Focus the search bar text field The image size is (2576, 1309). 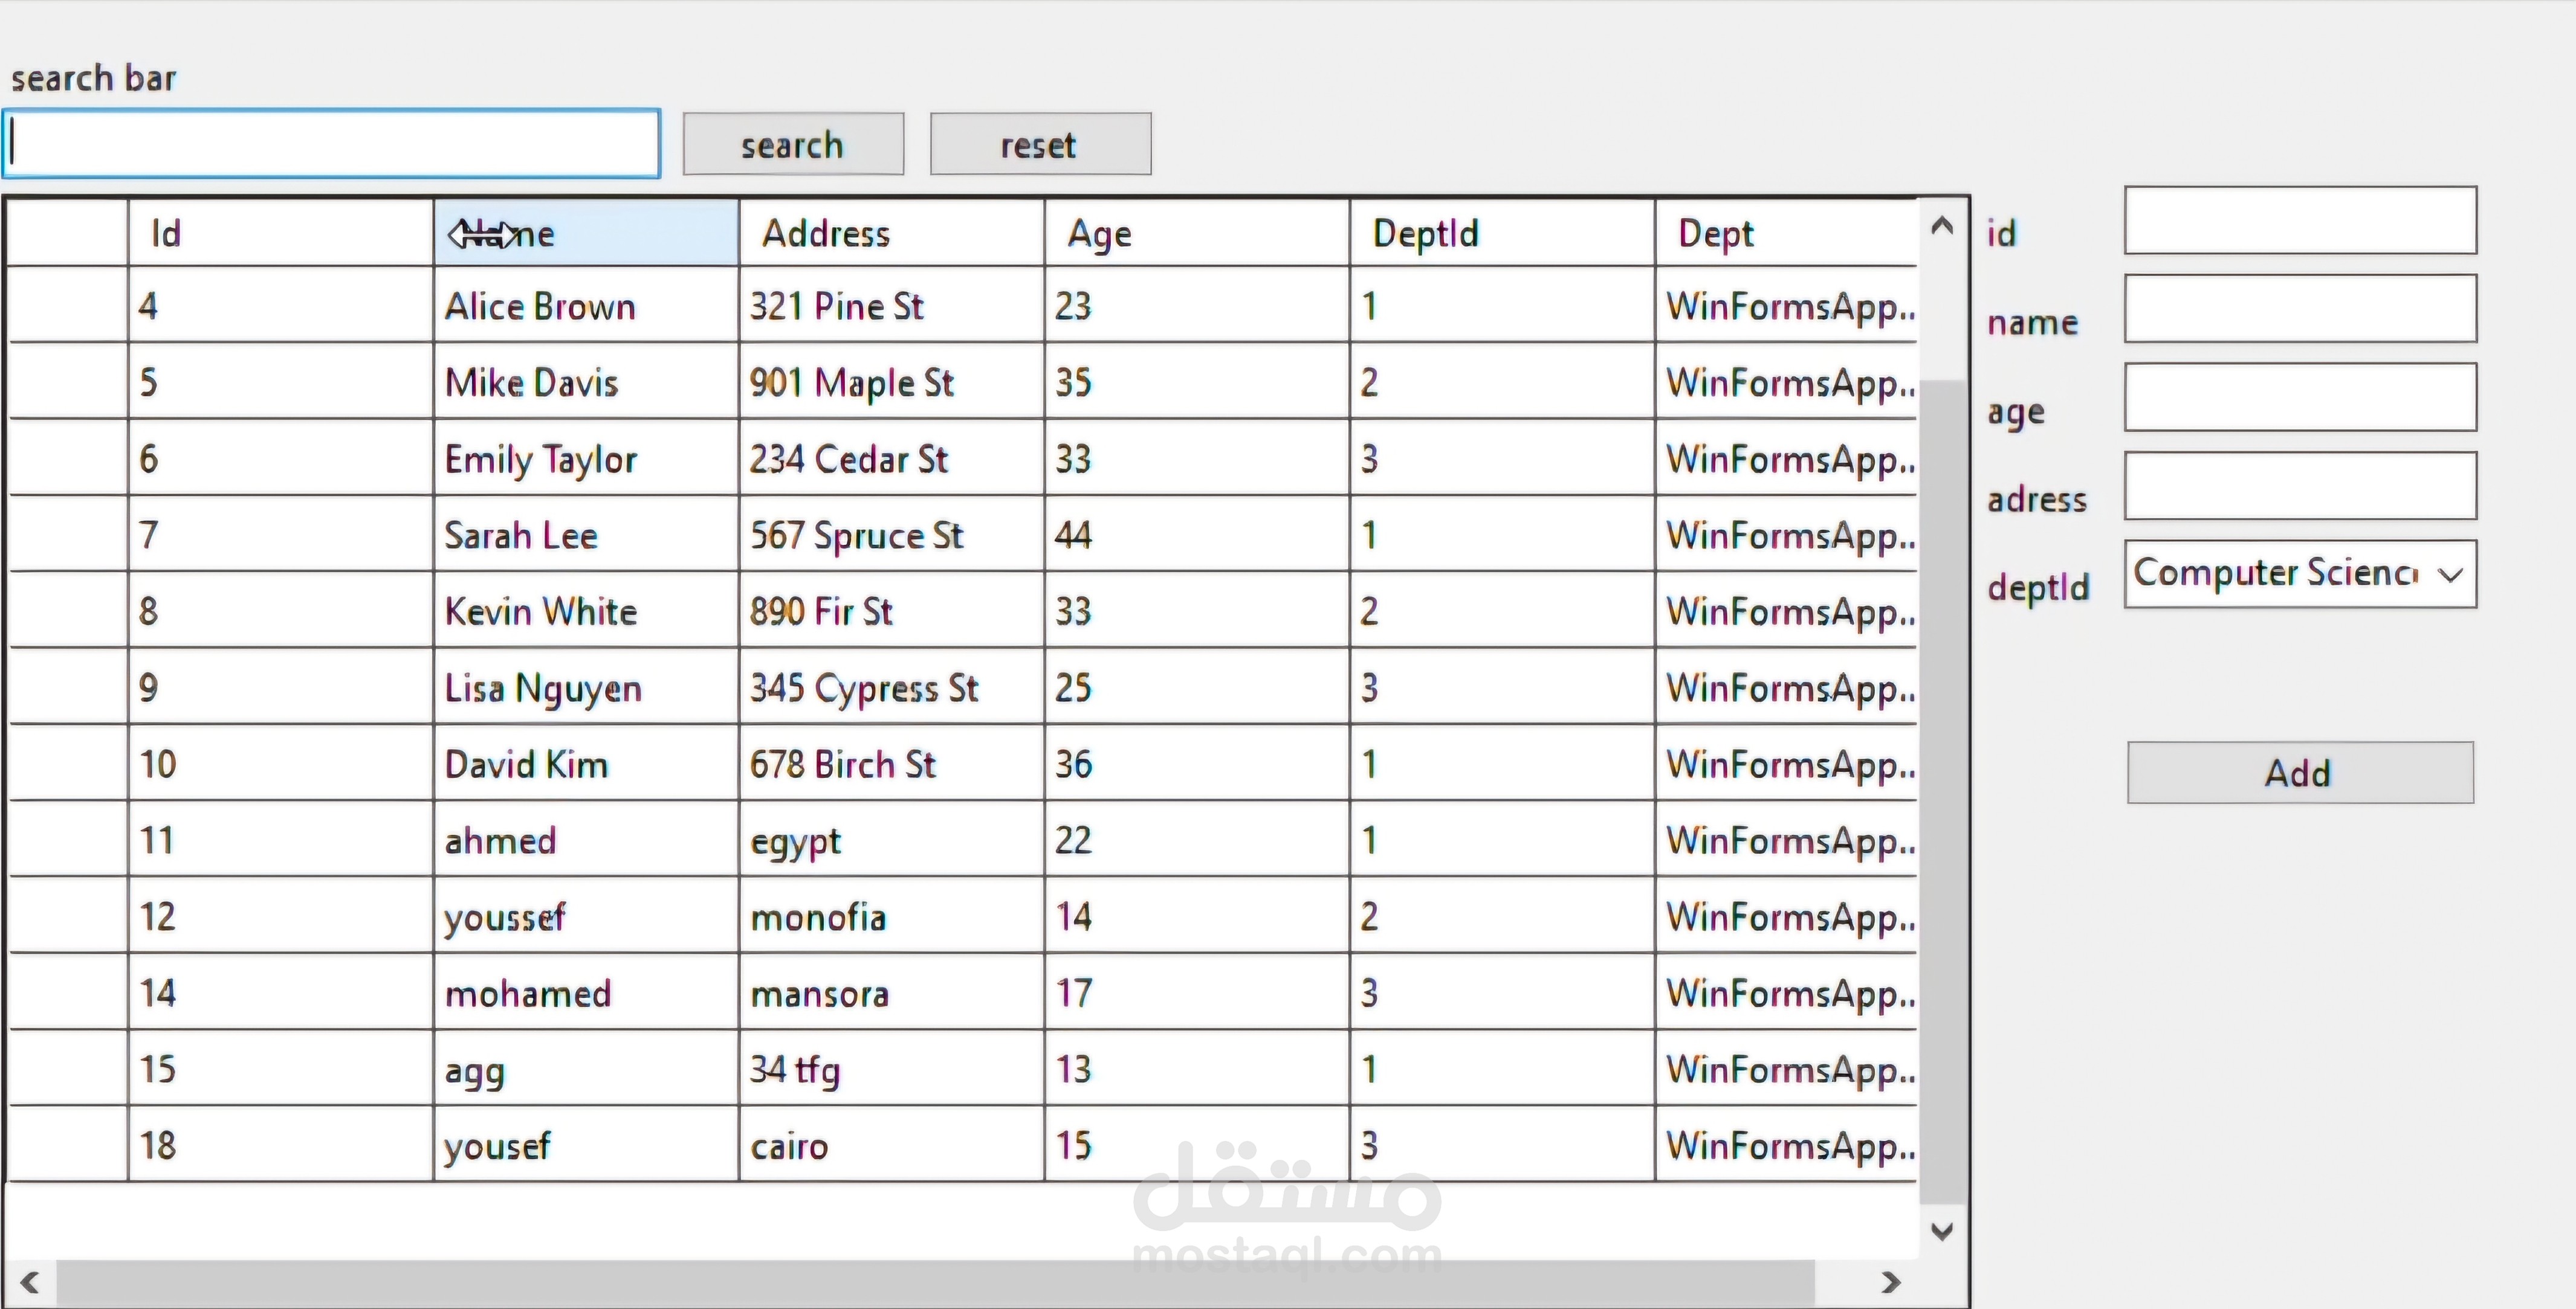[332, 145]
